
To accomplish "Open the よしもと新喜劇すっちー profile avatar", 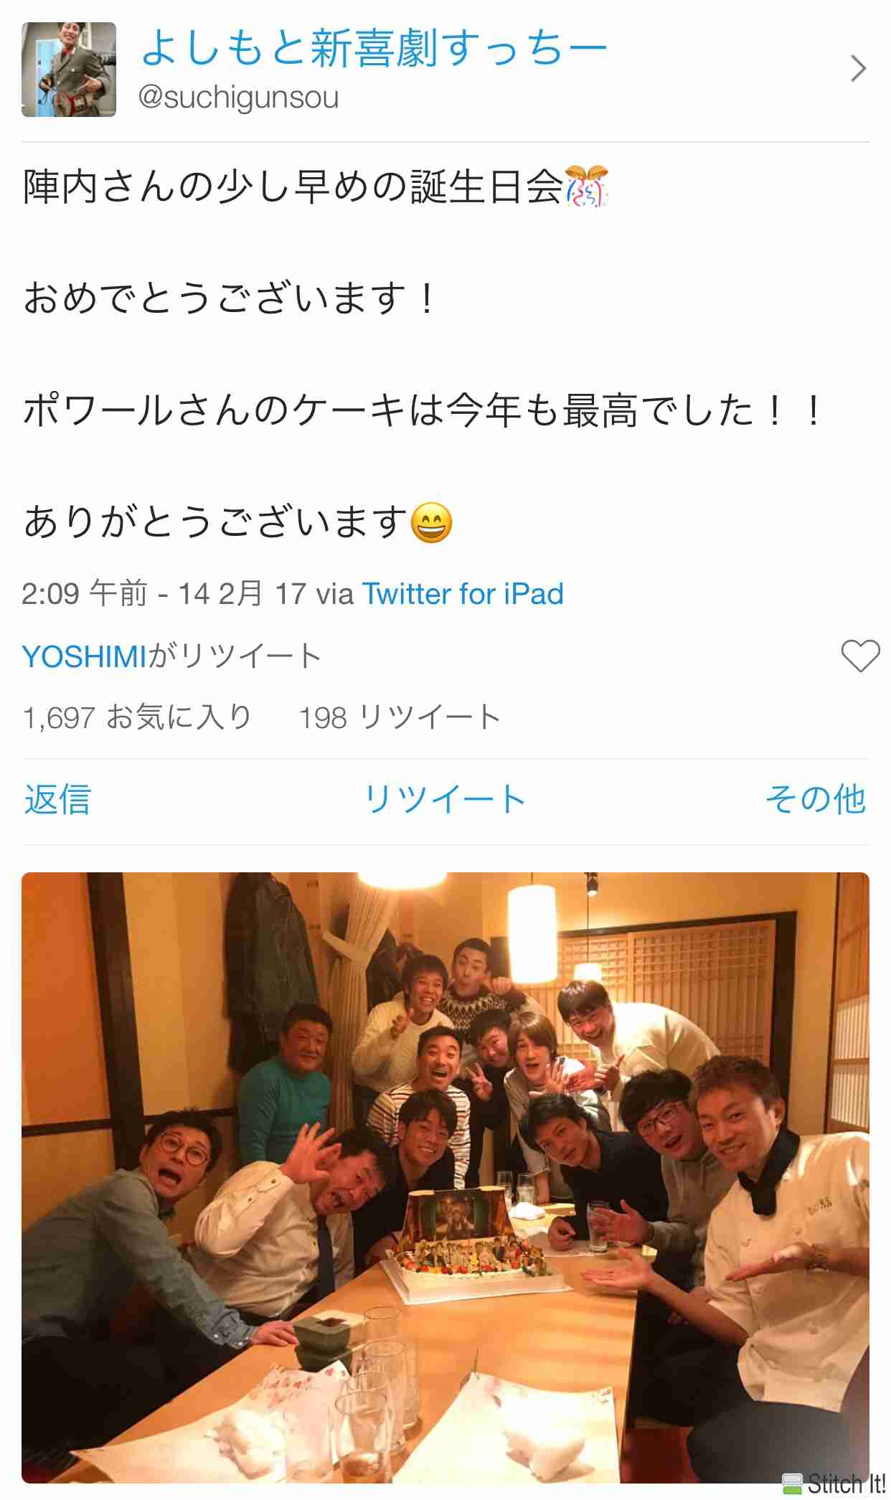I will click(x=69, y=70).
